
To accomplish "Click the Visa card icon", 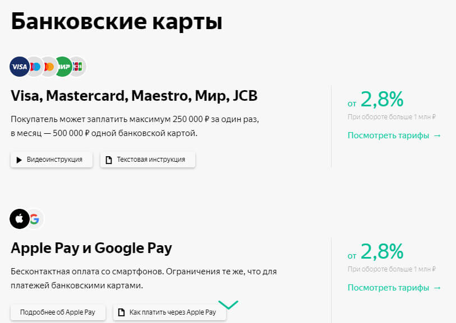I will pos(19,67).
